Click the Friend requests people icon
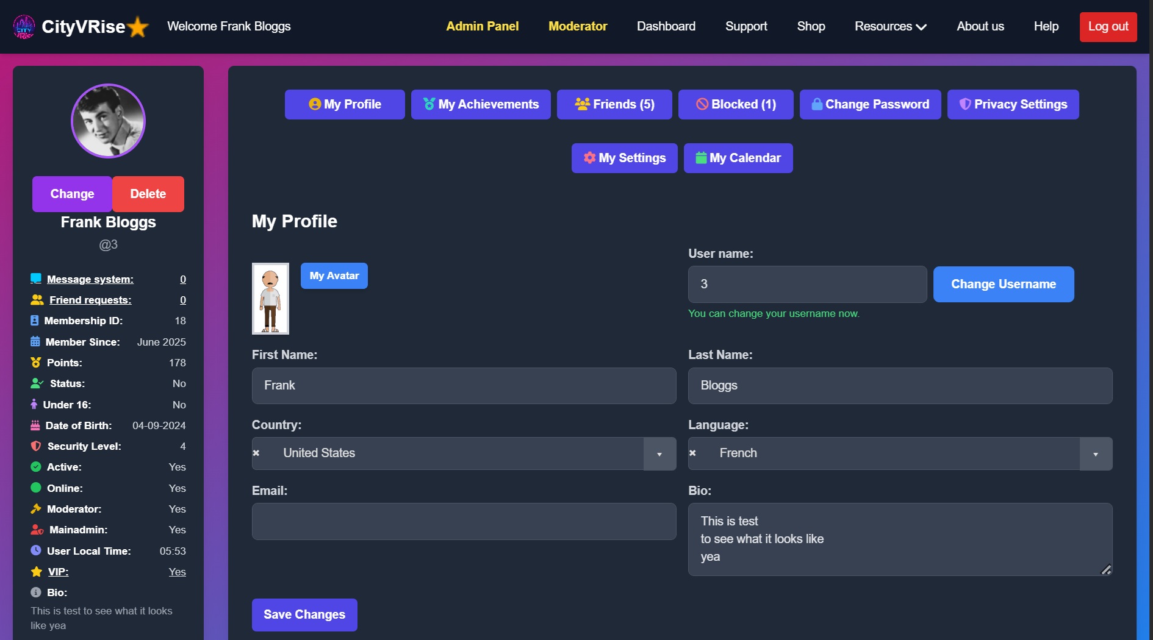This screenshot has height=640, width=1153. (37, 300)
